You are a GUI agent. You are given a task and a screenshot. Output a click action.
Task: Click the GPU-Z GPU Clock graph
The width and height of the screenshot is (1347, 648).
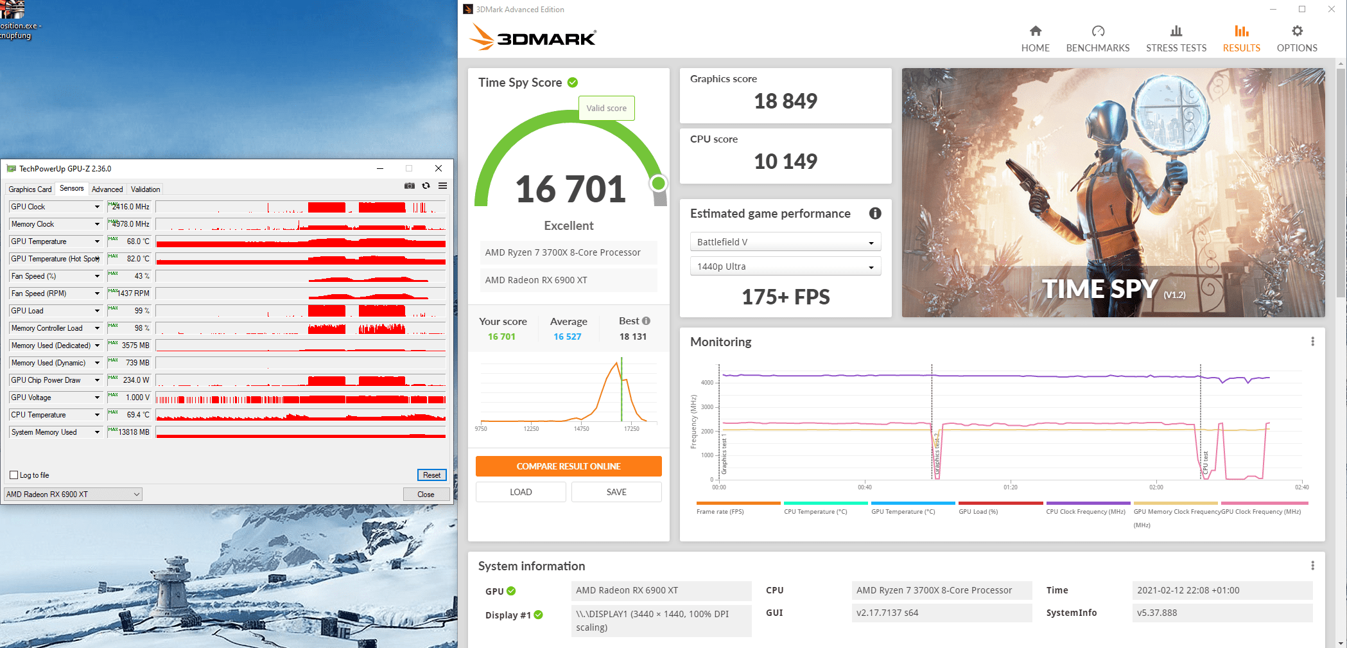click(x=300, y=207)
